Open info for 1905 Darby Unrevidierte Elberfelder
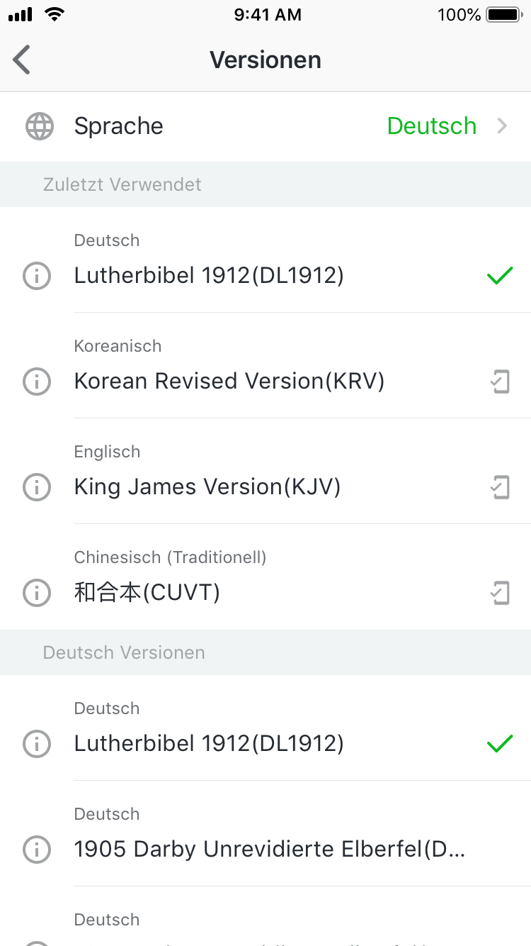The height and width of the screenshot is (946, 531). 37,849
